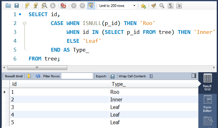The width and height of the screenshot is (218, 128).
Task: Toggle the result grid form view yellow icon
Action: [29, 76]
